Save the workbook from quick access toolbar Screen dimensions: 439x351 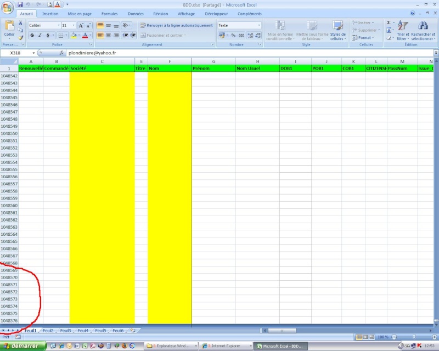(x=20, y=4)
